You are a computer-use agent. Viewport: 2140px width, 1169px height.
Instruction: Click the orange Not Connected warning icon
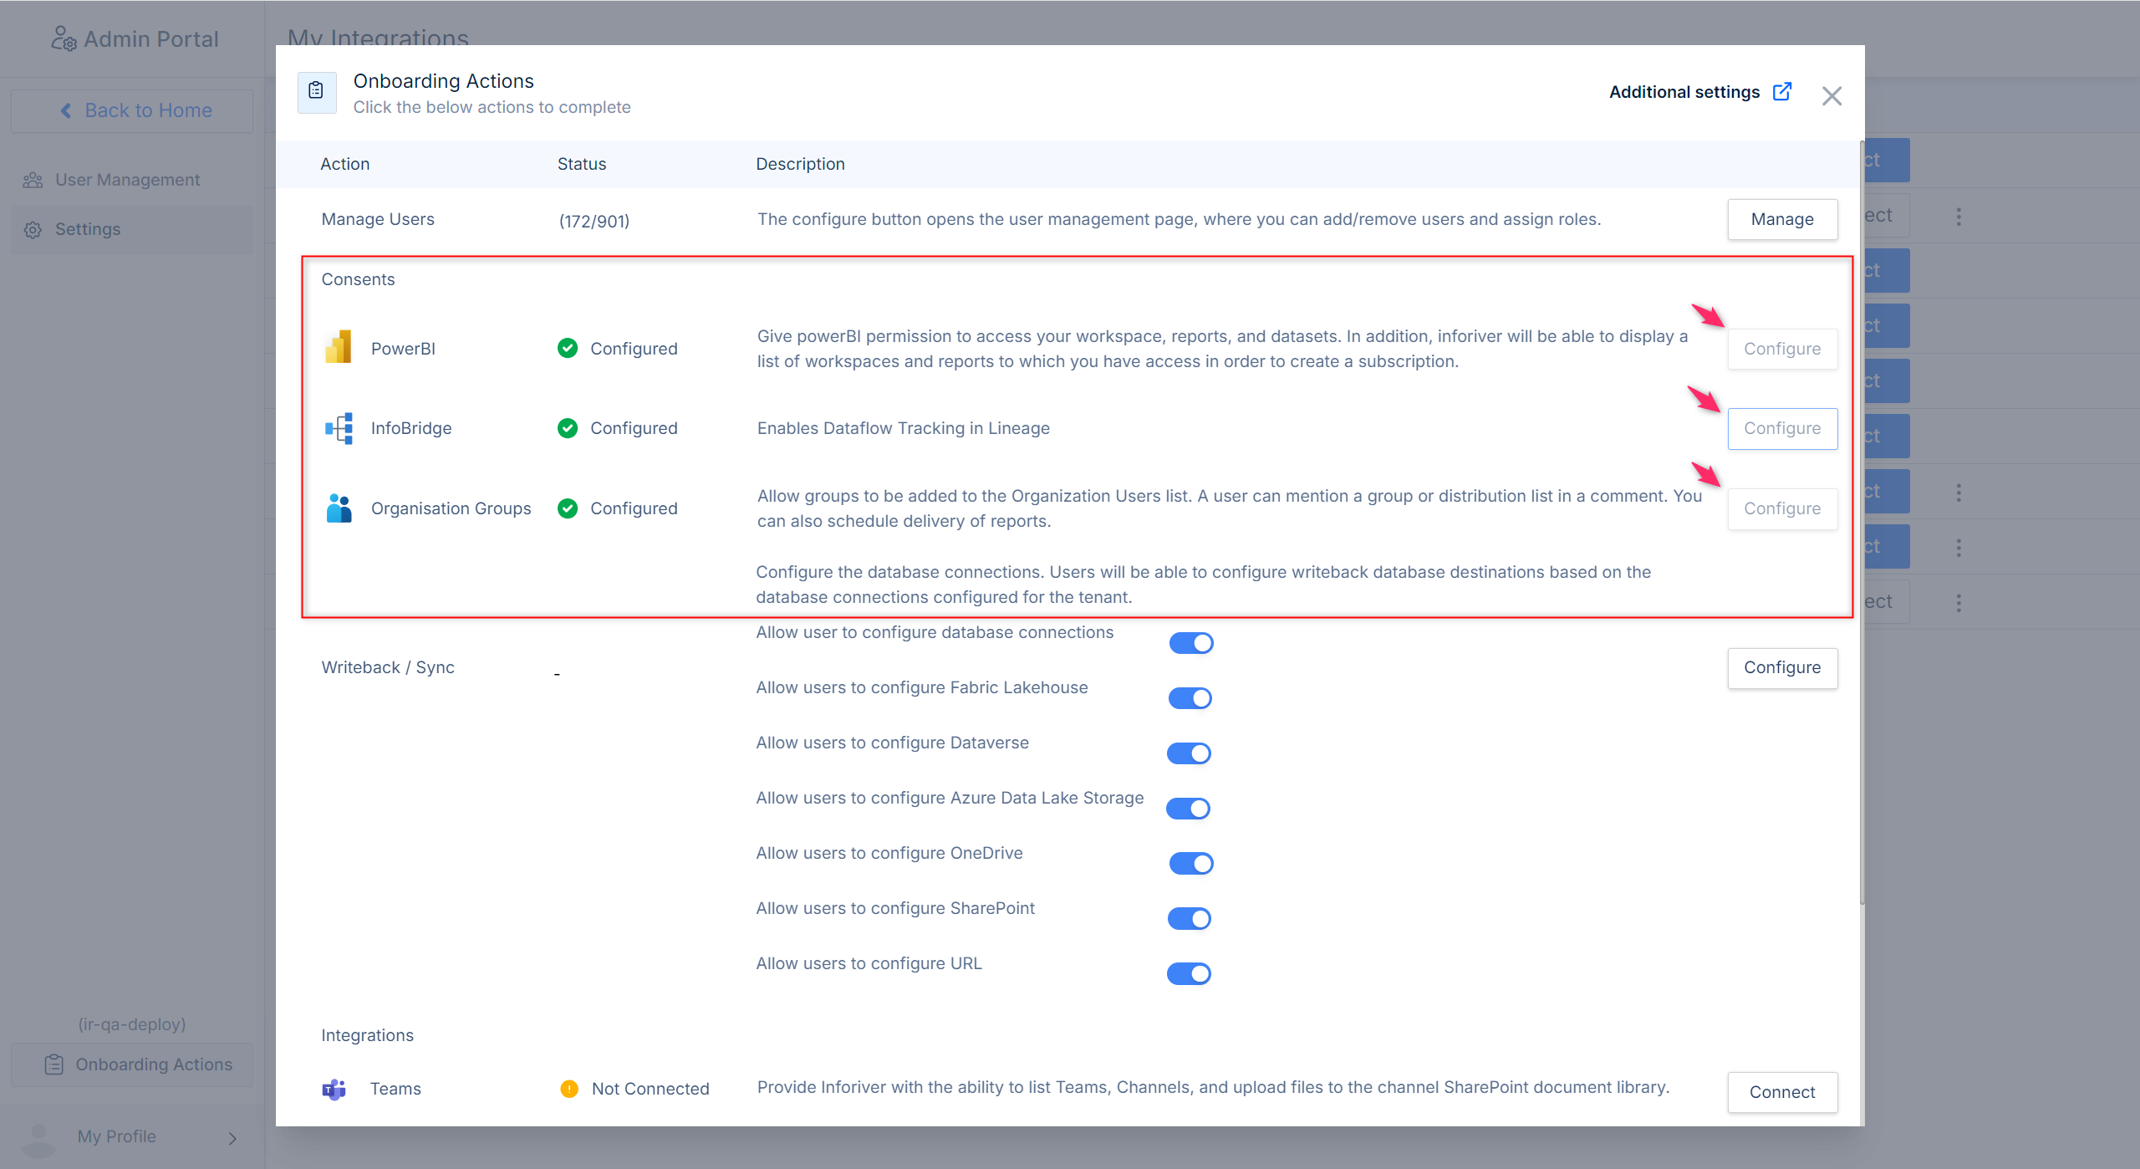pyautogui.click(x=569, y=1089)
